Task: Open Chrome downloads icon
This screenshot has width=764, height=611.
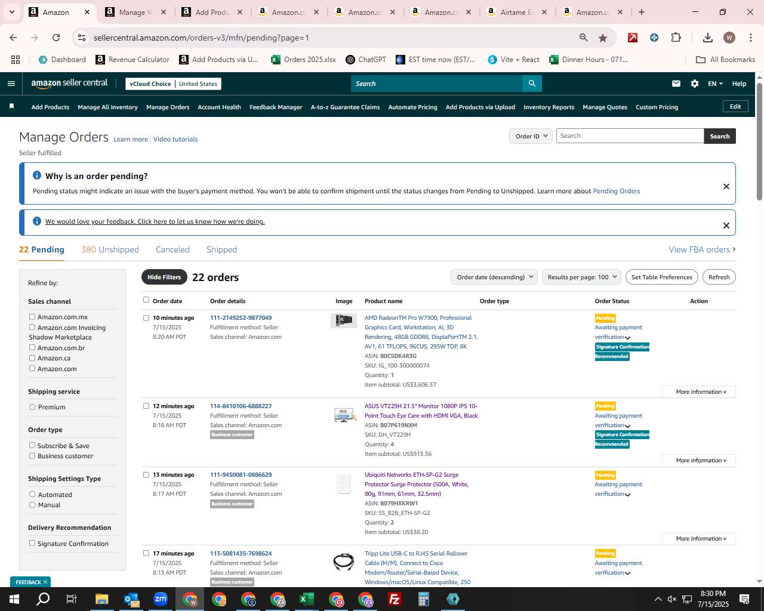Action: click(x=708, y=38)
